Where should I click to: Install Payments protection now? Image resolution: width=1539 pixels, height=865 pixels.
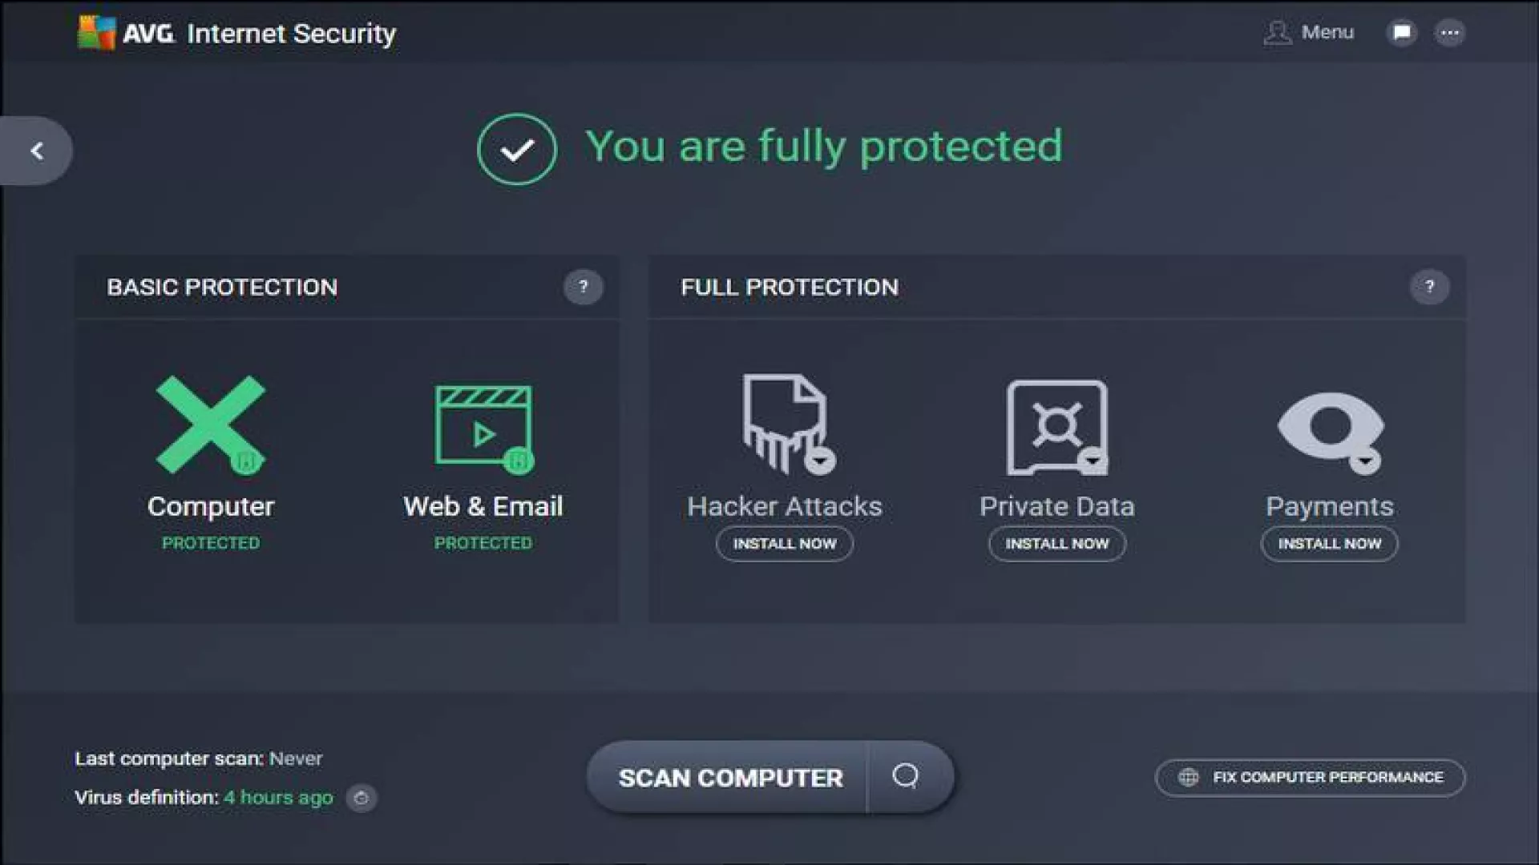tap(1330, 544)
